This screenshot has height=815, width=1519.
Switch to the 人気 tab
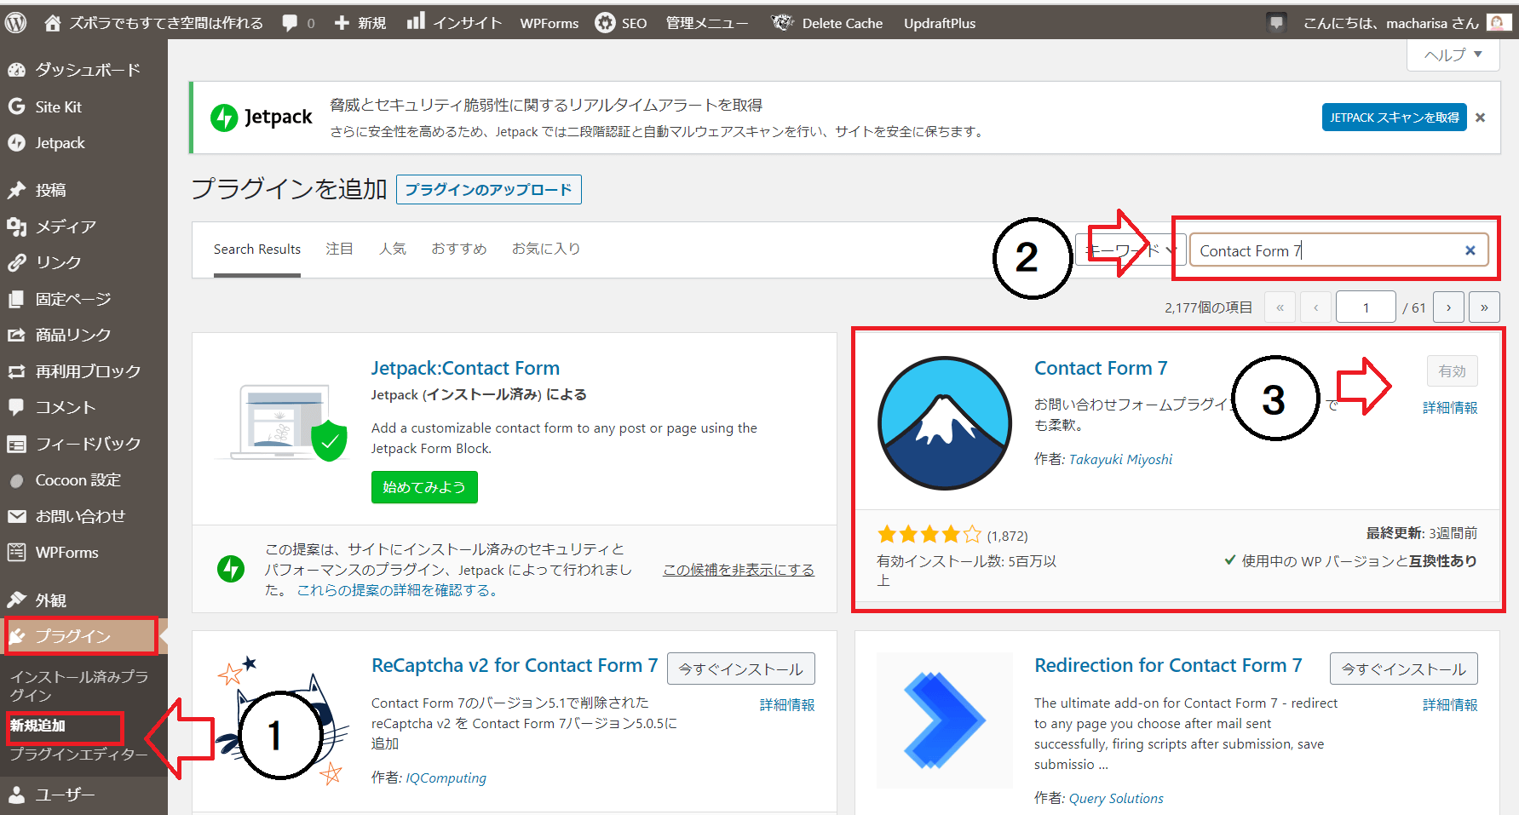tap(392, 249)
